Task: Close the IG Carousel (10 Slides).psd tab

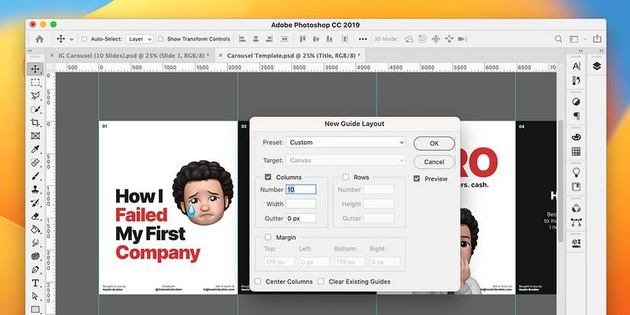Action: [x=51, y=56]
